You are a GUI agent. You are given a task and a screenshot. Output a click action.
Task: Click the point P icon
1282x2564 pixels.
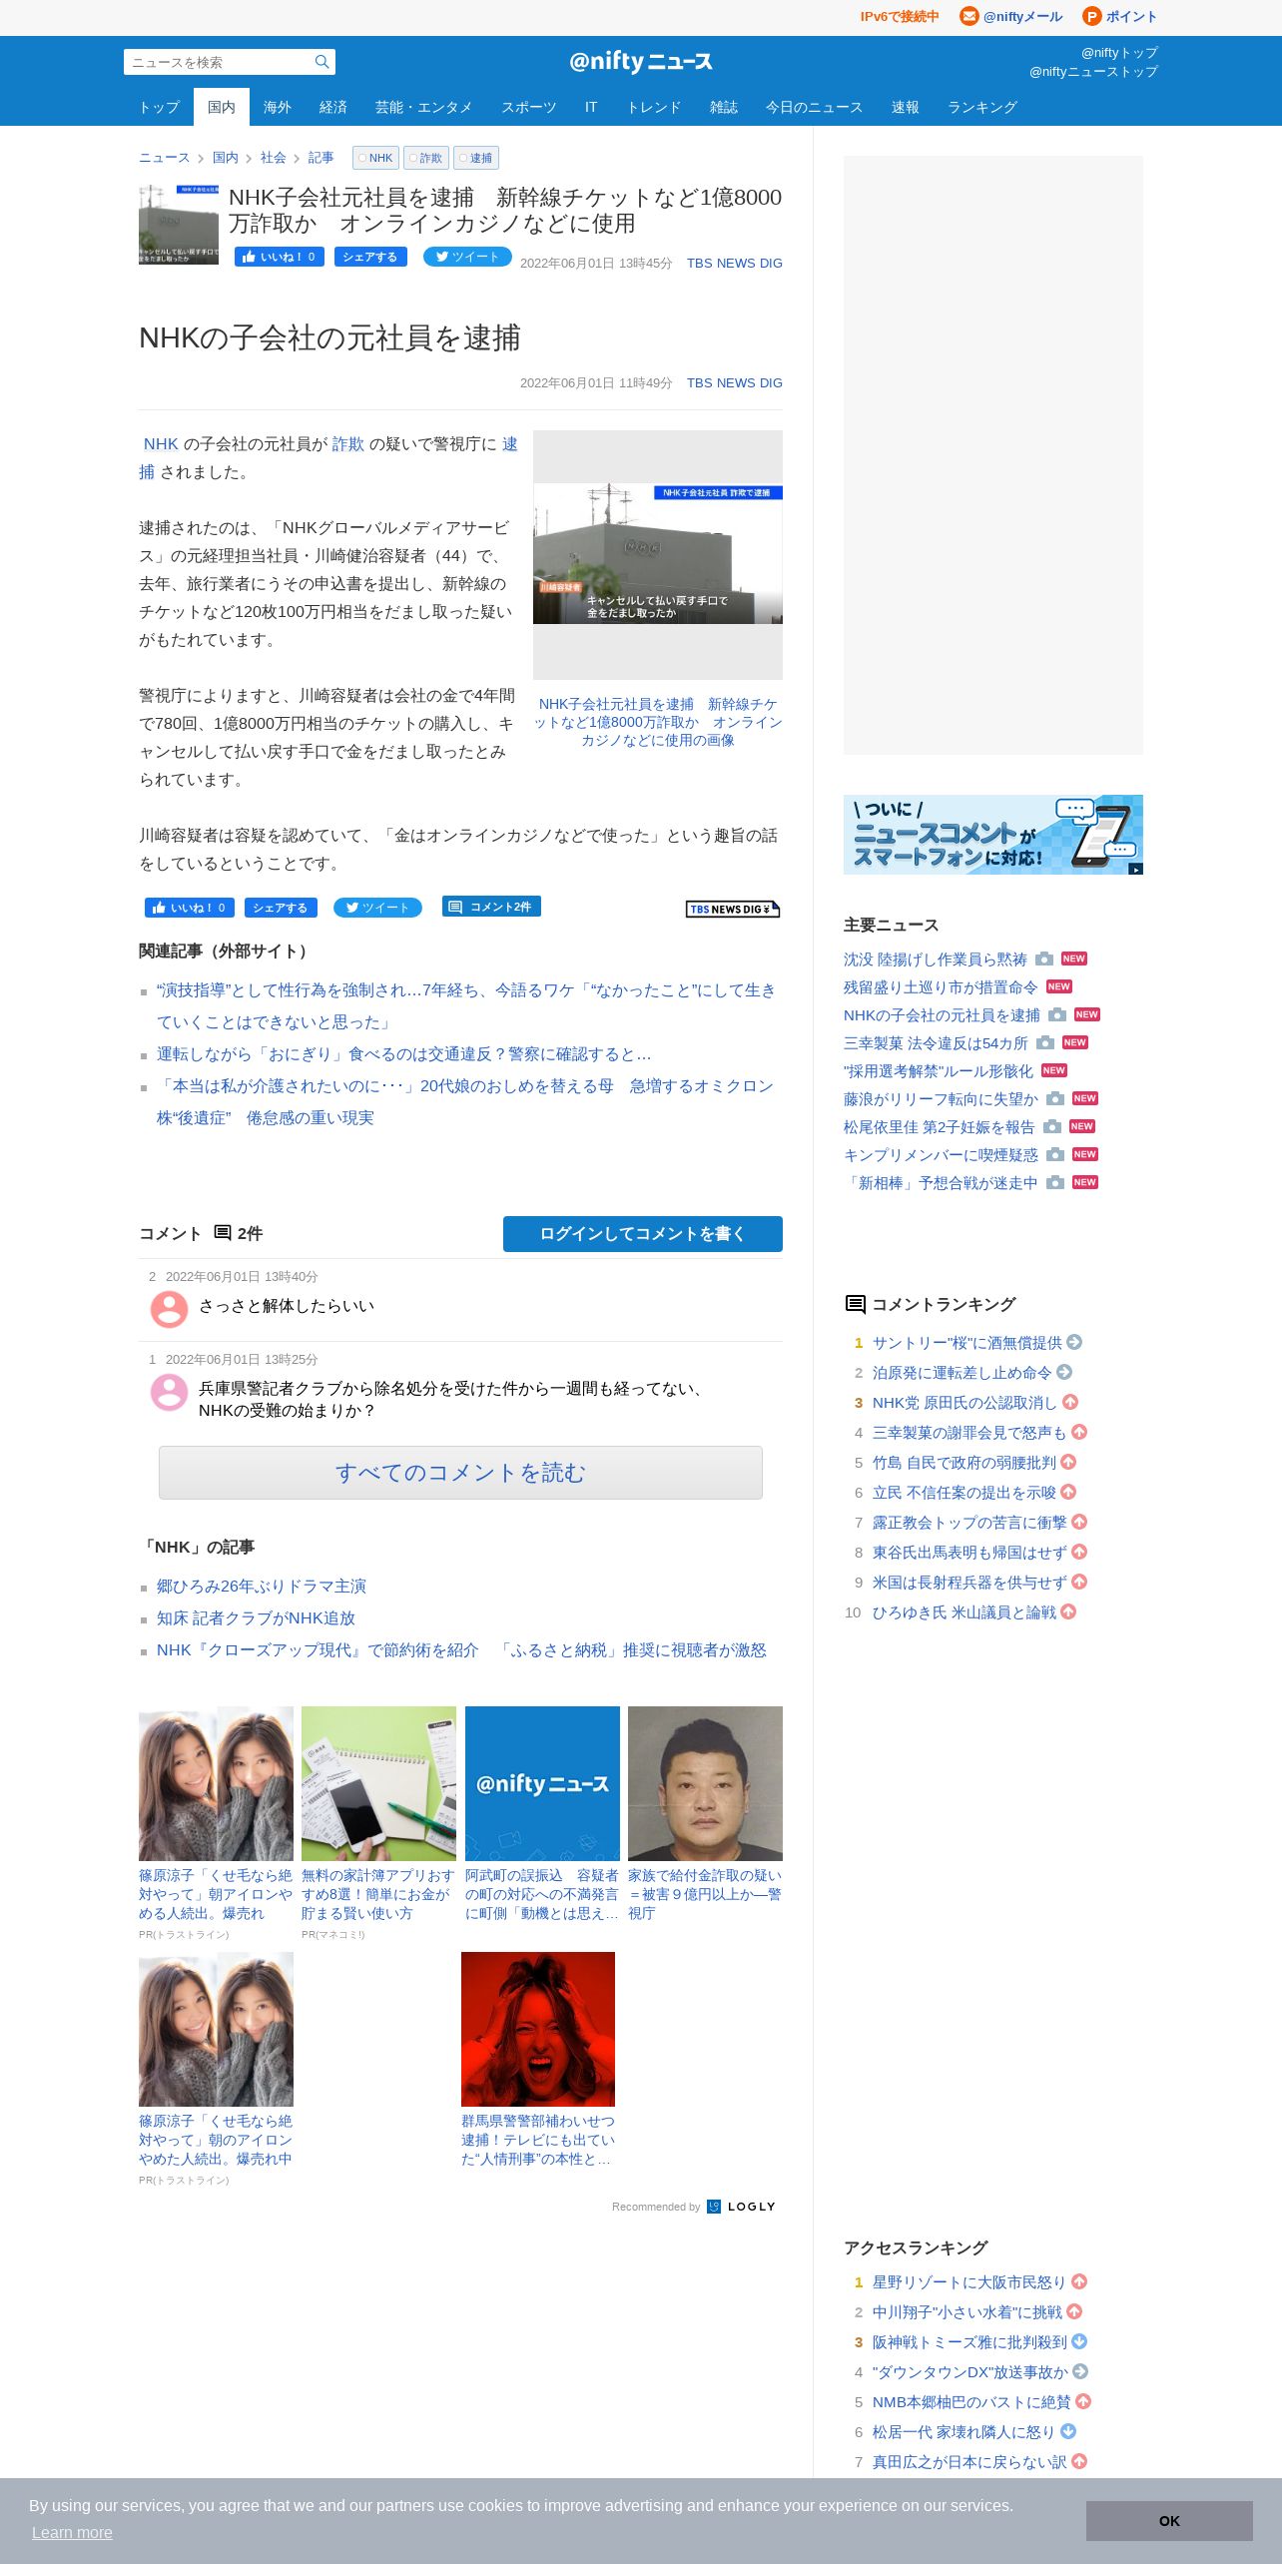click(1092, 16)
